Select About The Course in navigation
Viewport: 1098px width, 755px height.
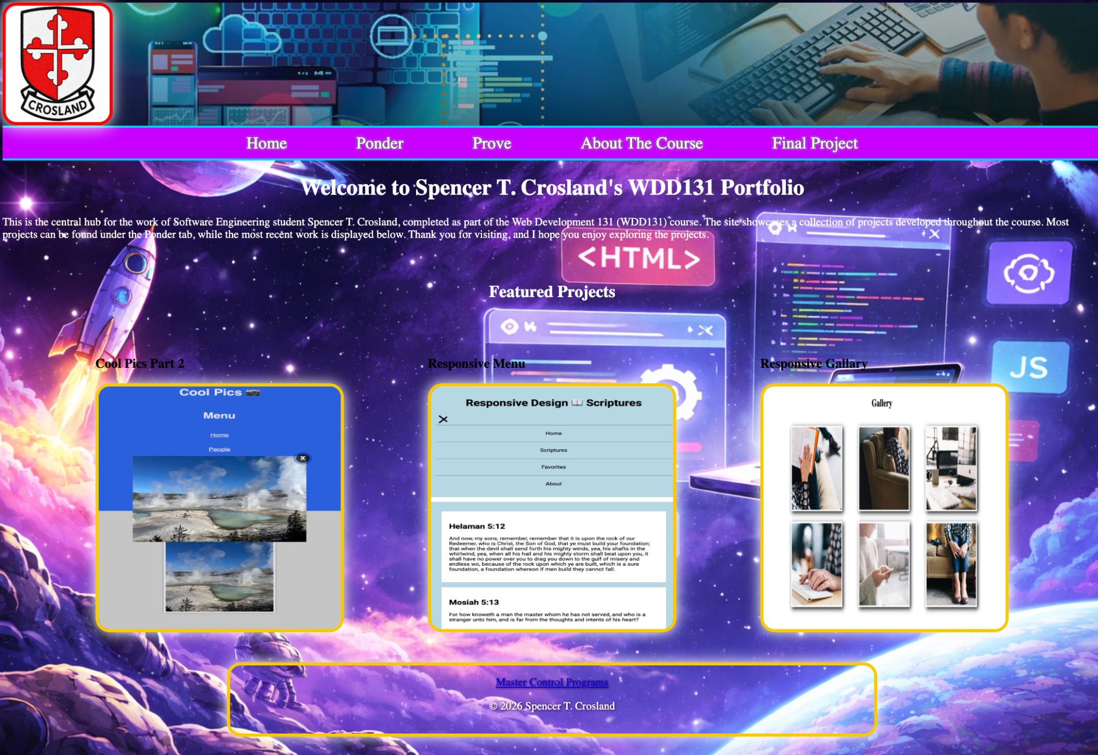642,143
